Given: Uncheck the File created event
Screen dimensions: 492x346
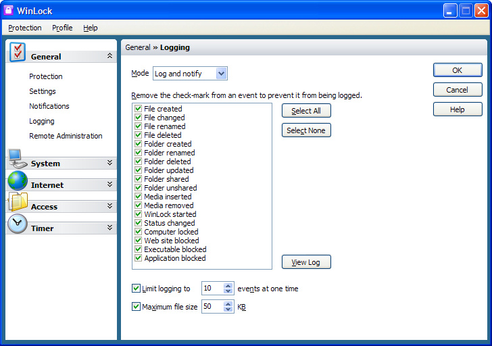Looking at the screenshot, I should (138, 109).
